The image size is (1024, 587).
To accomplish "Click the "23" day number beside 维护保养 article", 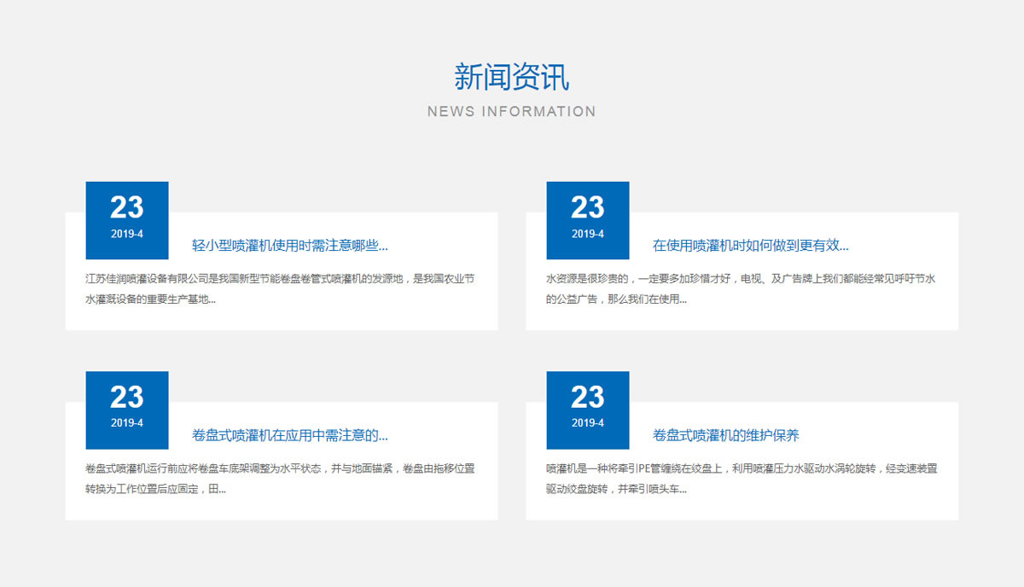I will tap(587, 397).
